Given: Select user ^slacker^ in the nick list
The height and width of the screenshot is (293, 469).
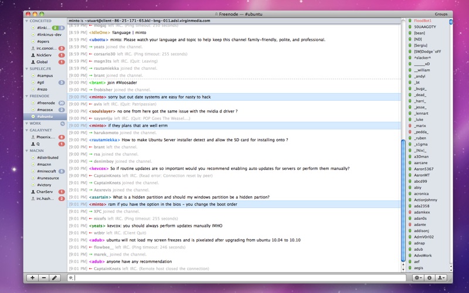Looking at the screenshot, I should [x=422, y=57].
